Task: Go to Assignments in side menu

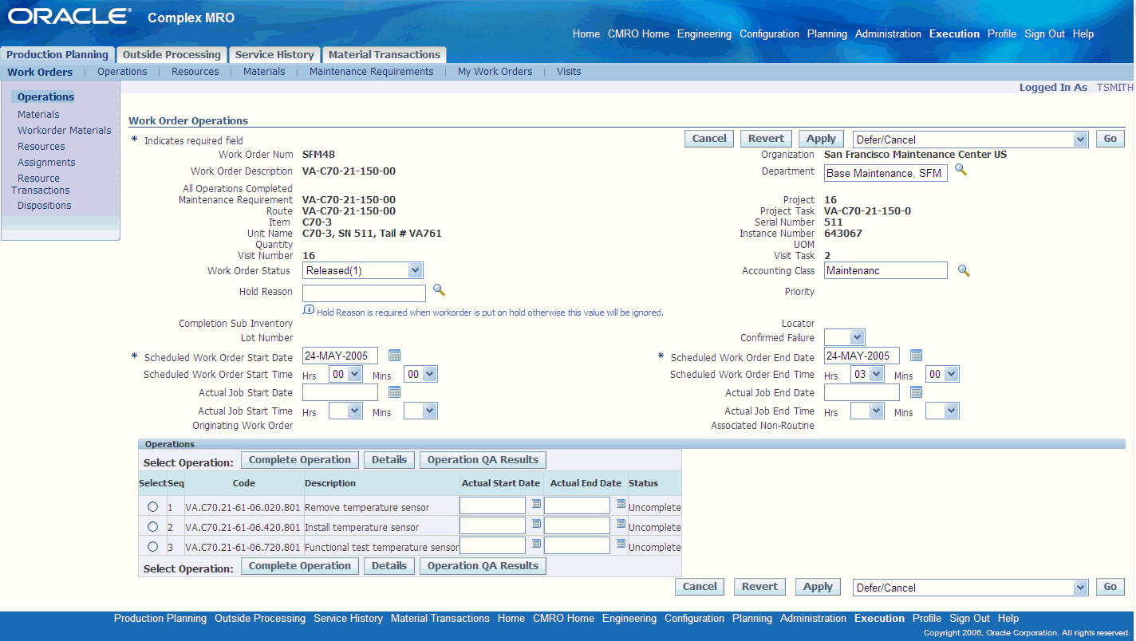Action: [46, 163]
